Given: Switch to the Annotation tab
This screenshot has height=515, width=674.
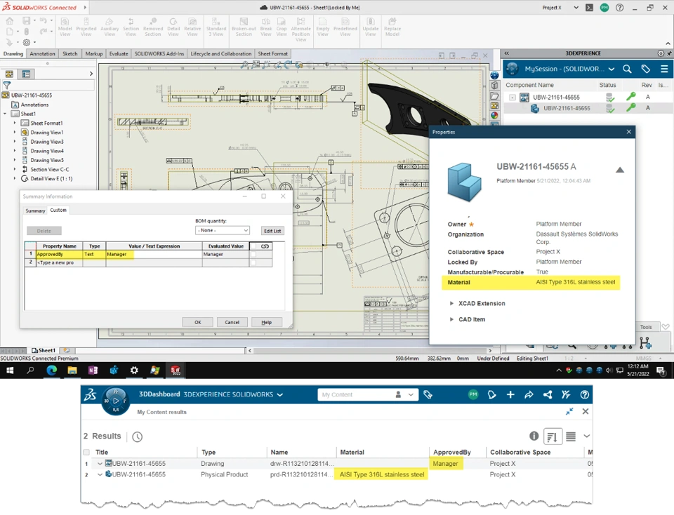Looking at the screenshot, I should coord(42,54).
